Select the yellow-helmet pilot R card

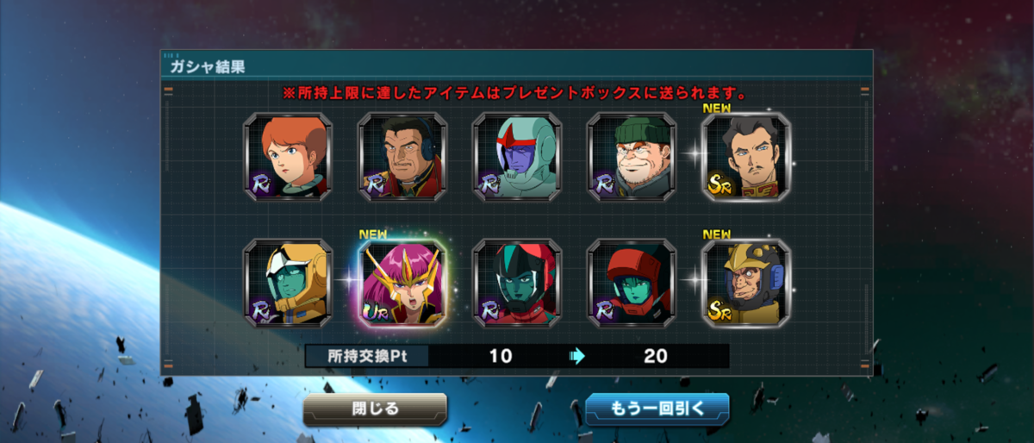coord(288,283)
